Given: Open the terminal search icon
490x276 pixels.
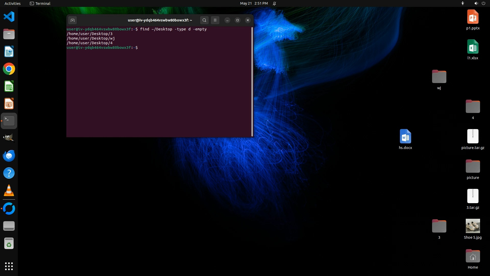Looking at the screenshot, I should click(204, 20).
